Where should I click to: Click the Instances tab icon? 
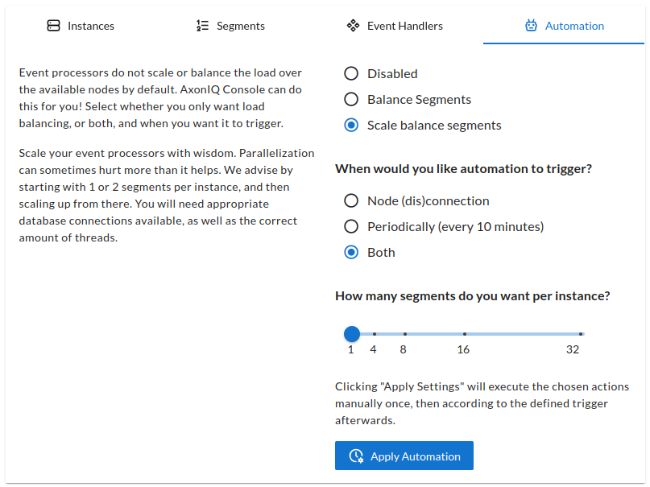[x=54, y=25]
